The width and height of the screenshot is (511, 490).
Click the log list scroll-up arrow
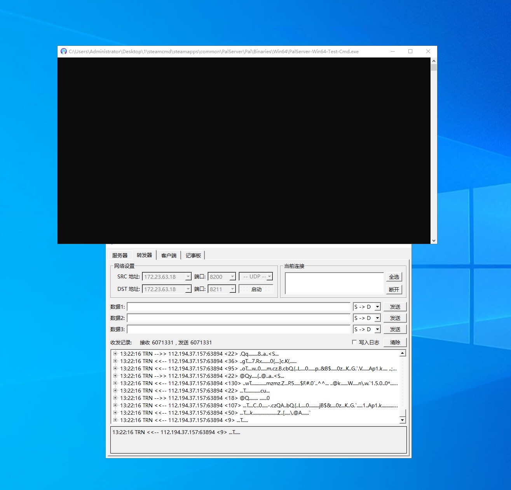pyautogui.click(x=403, y=353)
